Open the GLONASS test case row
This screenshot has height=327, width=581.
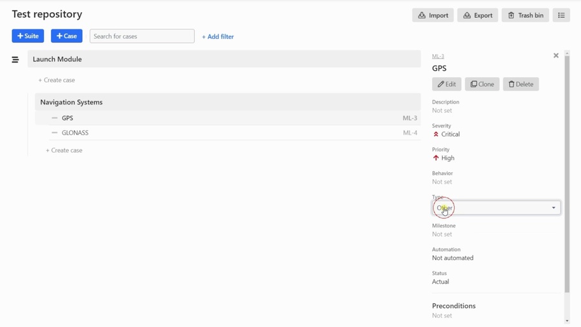[x=234, y=133]
